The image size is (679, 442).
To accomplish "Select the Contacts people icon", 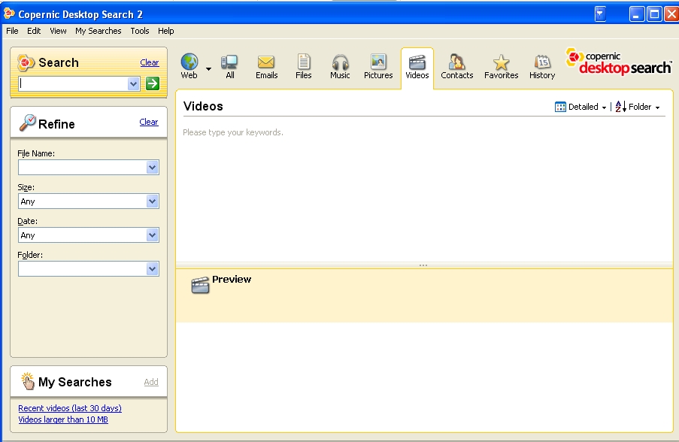I will 456,62.
